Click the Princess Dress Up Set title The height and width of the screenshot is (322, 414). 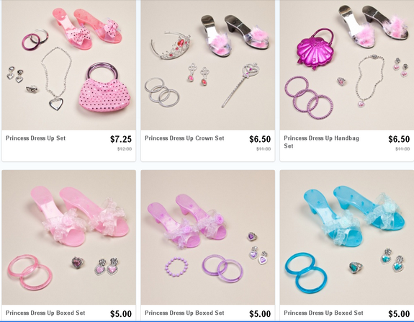tap(36, 138)
